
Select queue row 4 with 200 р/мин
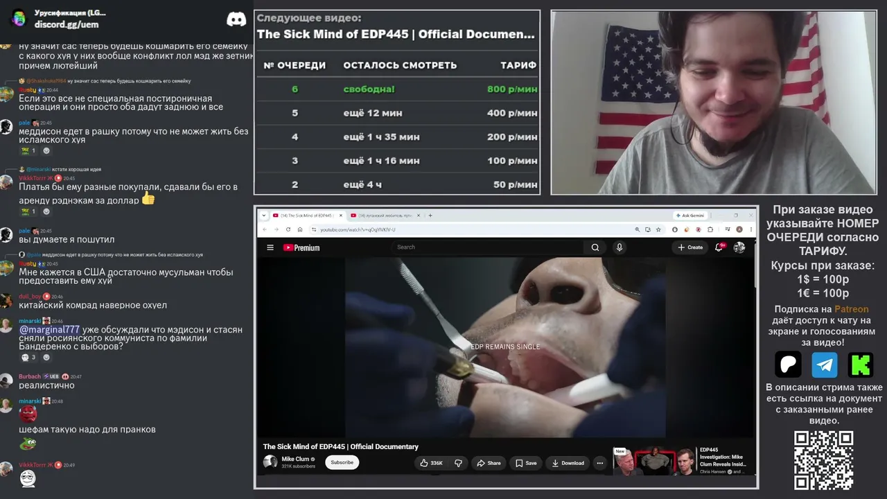[x=397, y=137]
